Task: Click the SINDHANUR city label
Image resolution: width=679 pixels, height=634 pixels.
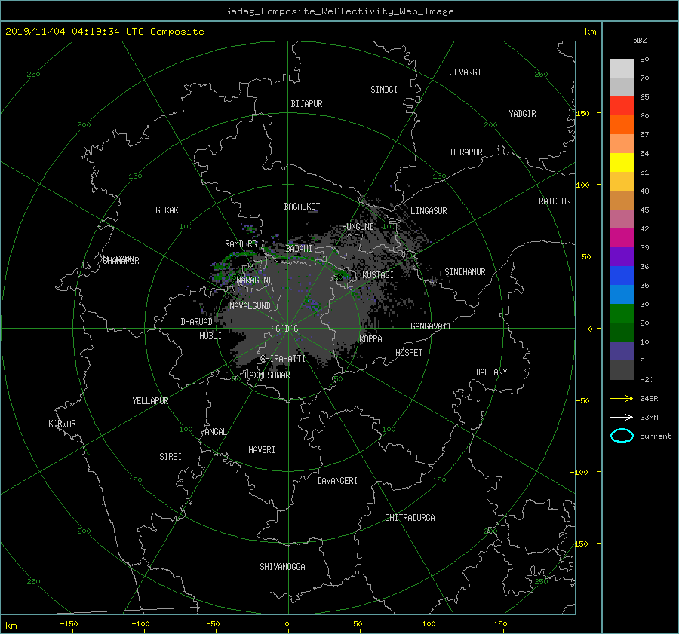Action: (x=465, y=272)
